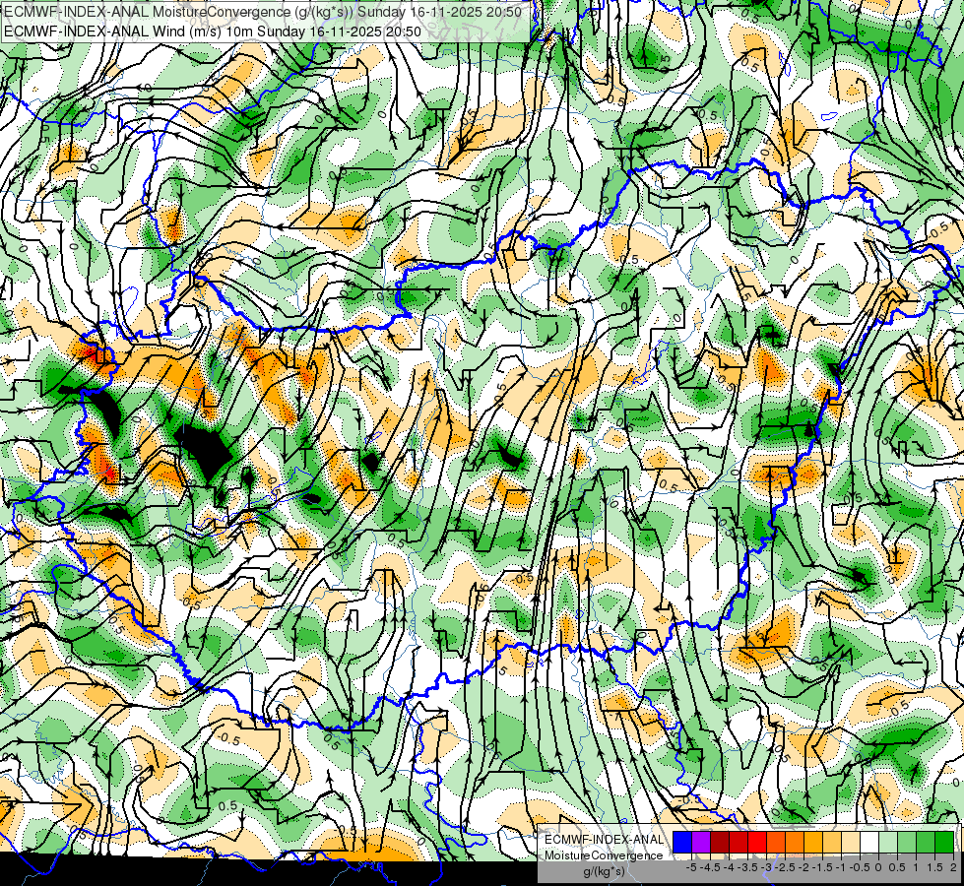Click the legend tick value -5
This screenshot has width=964, height=886.
click(691, 867)
